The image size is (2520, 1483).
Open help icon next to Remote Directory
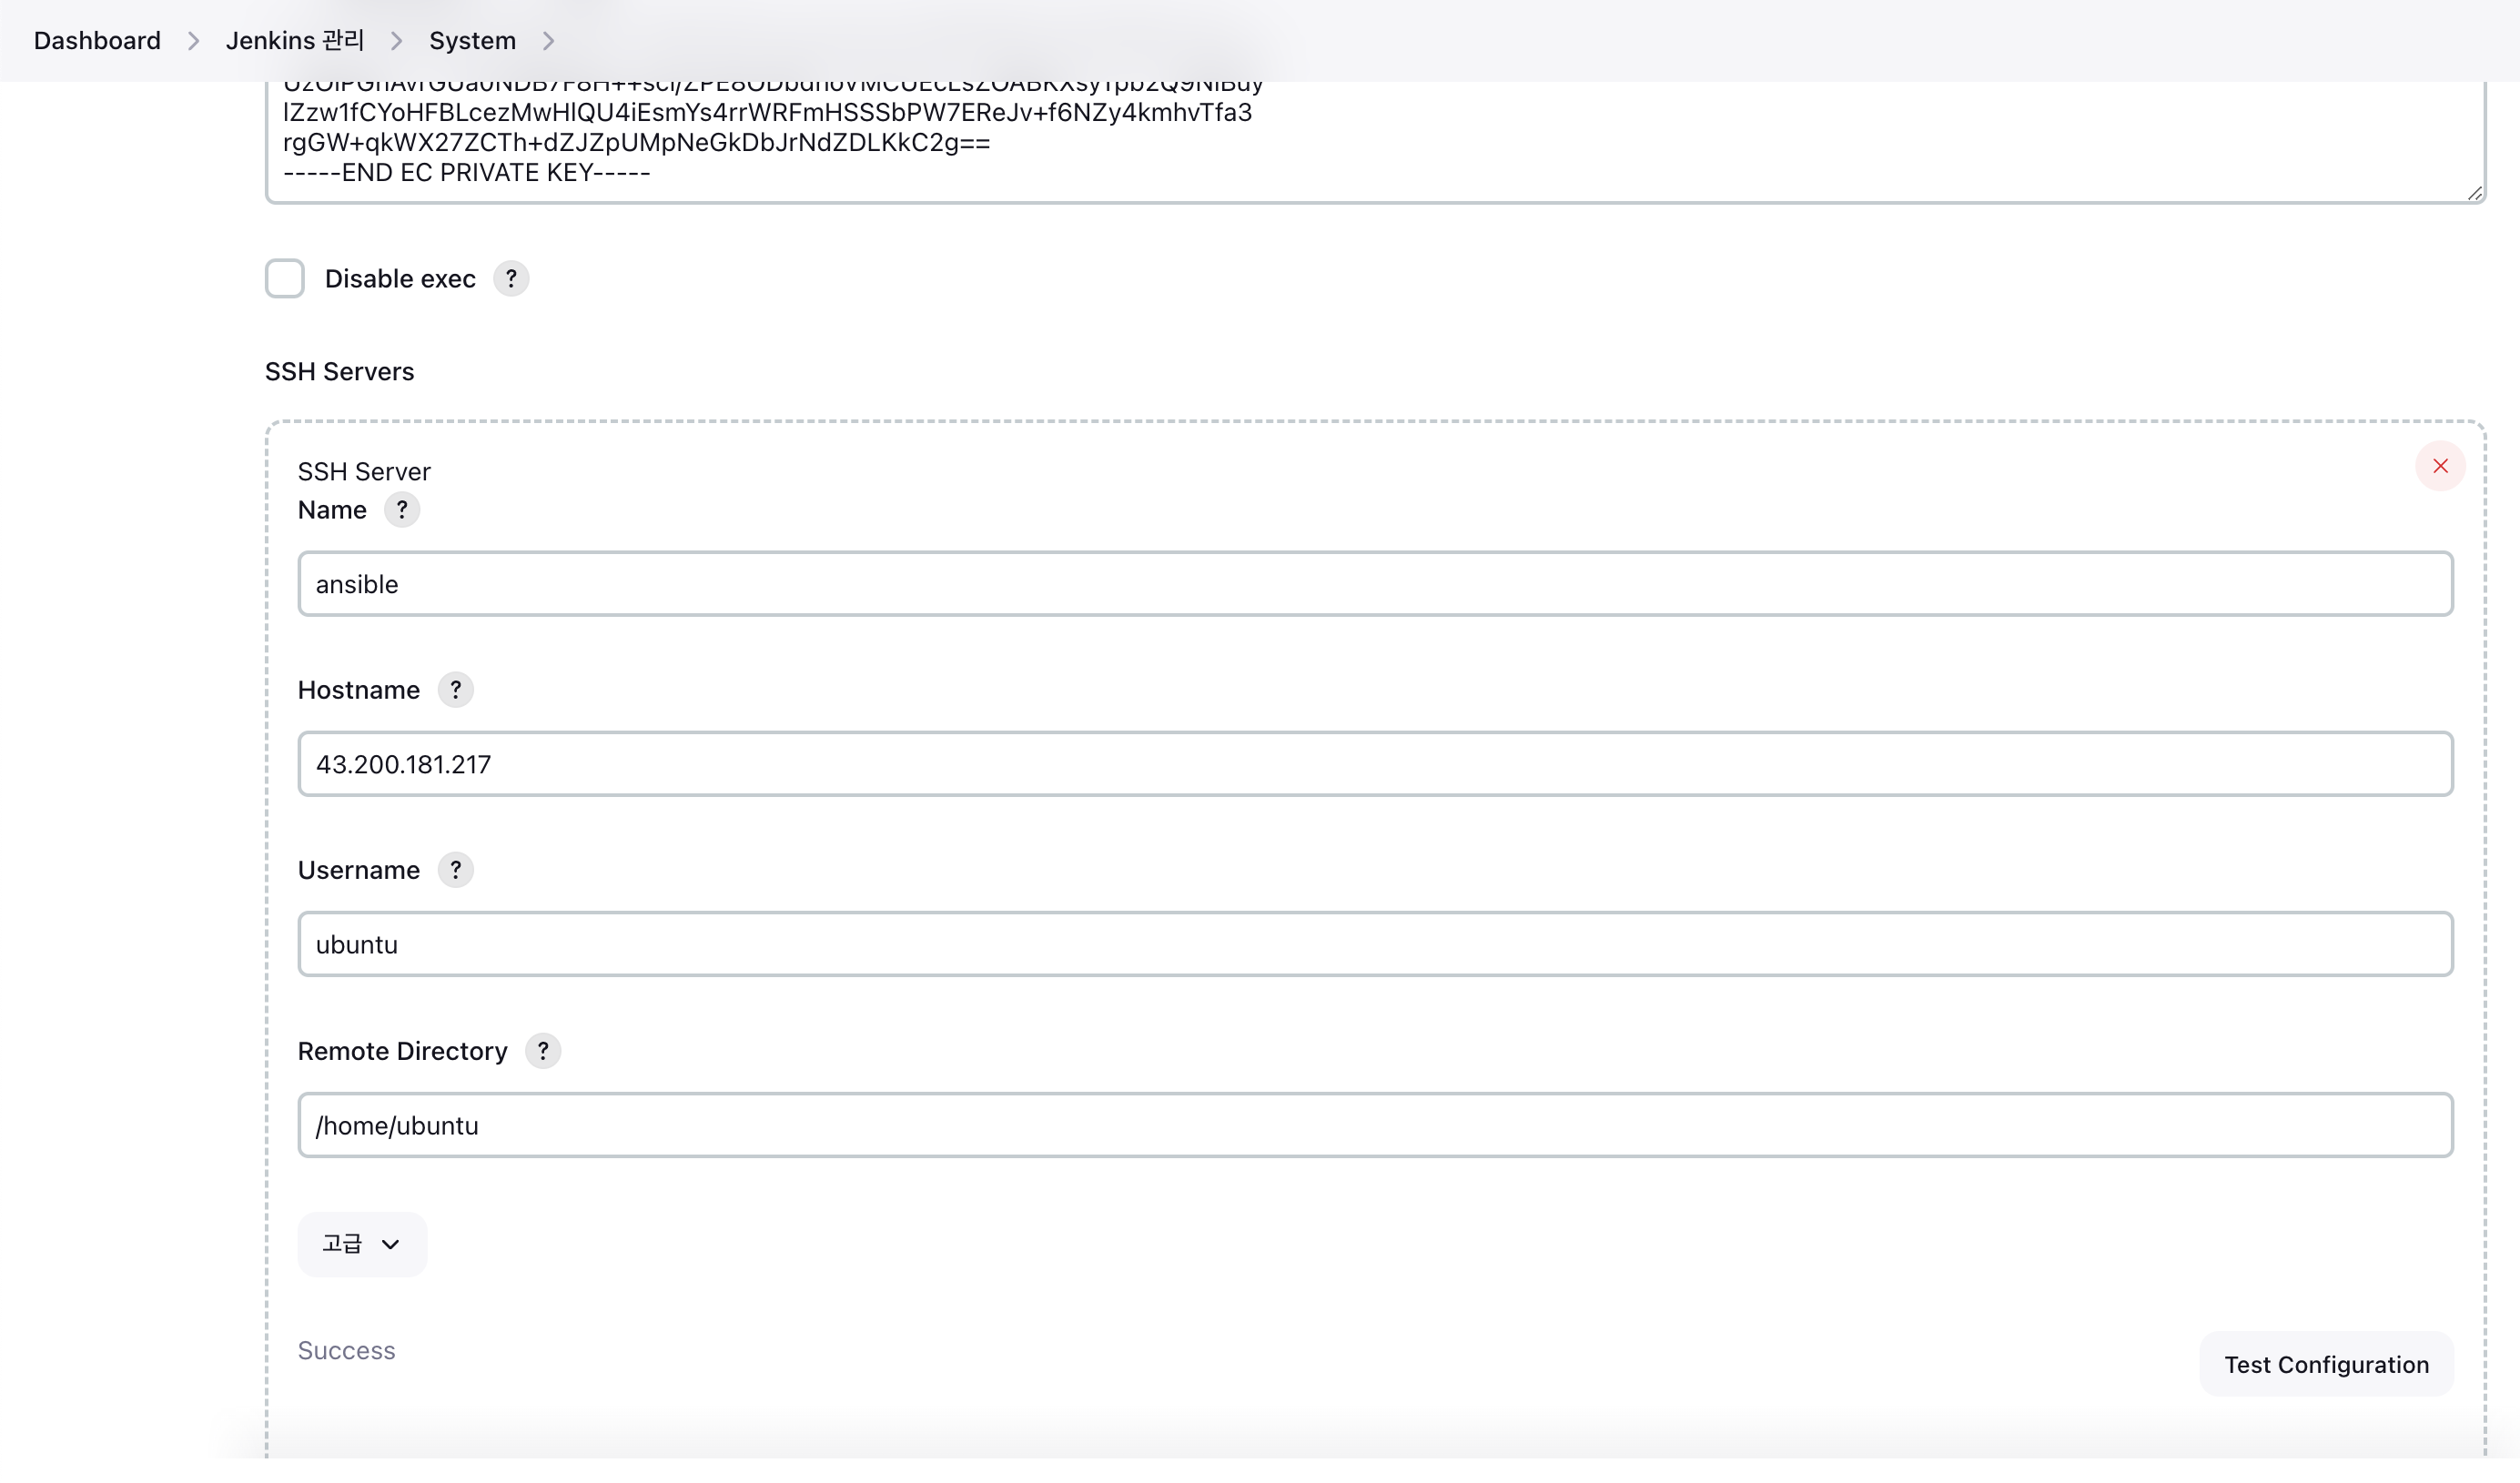click(x=543, y=1051)
